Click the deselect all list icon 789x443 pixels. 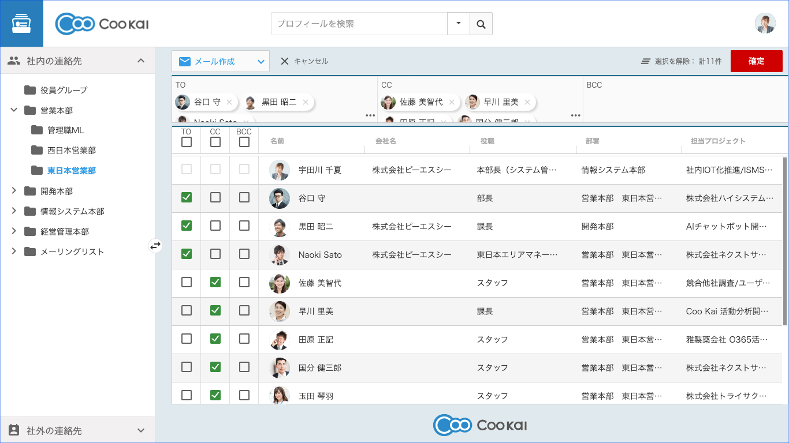pos(646,61)
